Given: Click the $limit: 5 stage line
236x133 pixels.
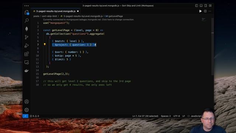Looking at the screenshot, I should pyautogui.click(x=61, y=59).
